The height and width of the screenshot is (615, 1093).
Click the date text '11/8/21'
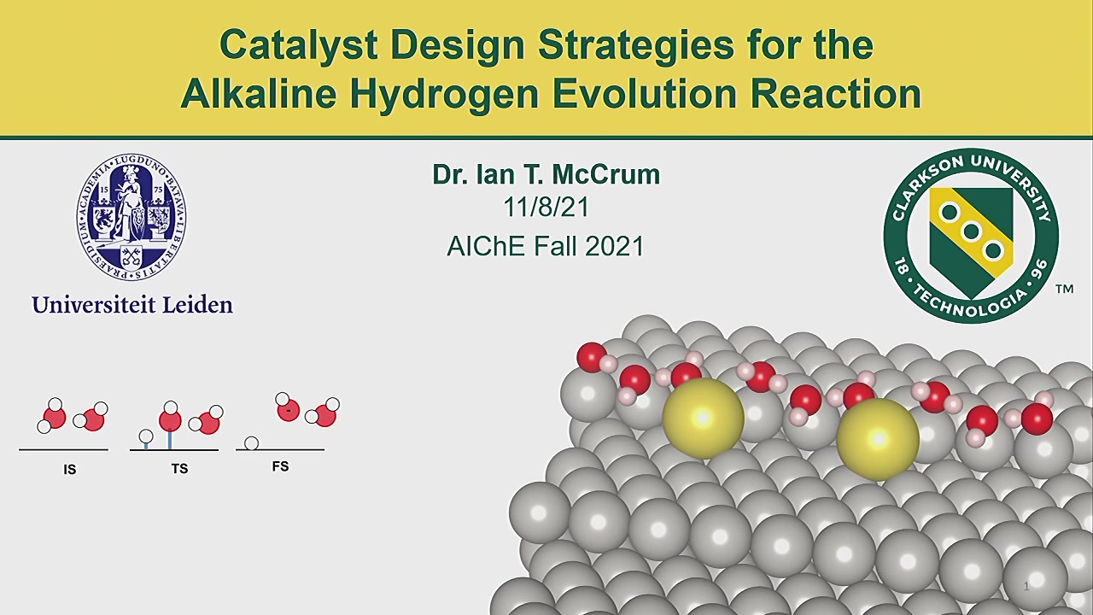pyautogui.click(x=546, y=208)
